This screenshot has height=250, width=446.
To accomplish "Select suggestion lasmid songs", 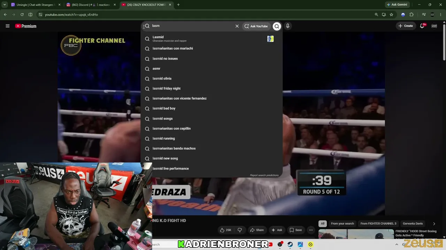I will (212, 118).
